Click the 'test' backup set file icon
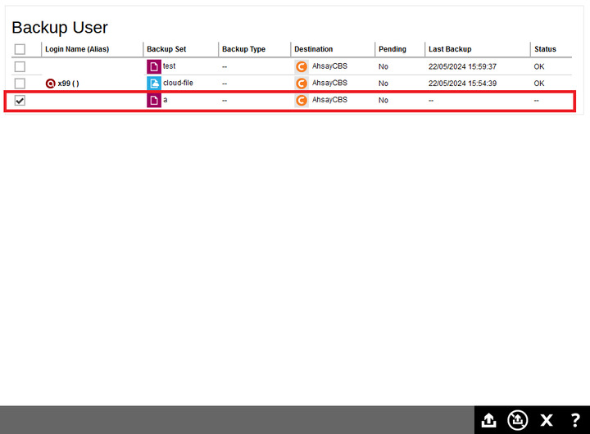The height and width of the screenshot is (434, 590). pos(154,66)
